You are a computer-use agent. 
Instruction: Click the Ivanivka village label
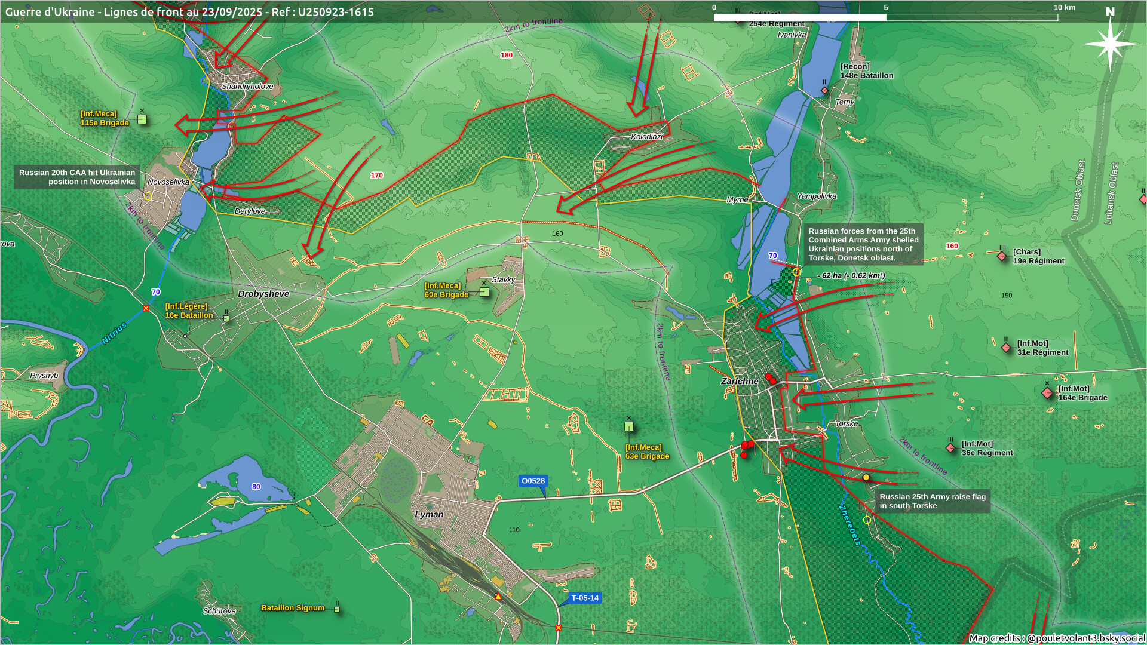pyautogui.click(x=792, y=35)
